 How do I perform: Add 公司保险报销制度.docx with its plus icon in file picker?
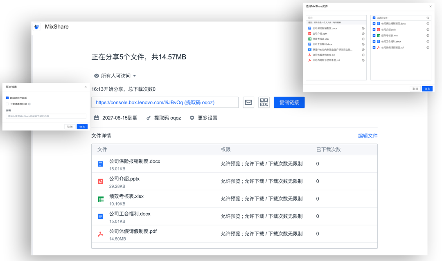click(363, 29)
